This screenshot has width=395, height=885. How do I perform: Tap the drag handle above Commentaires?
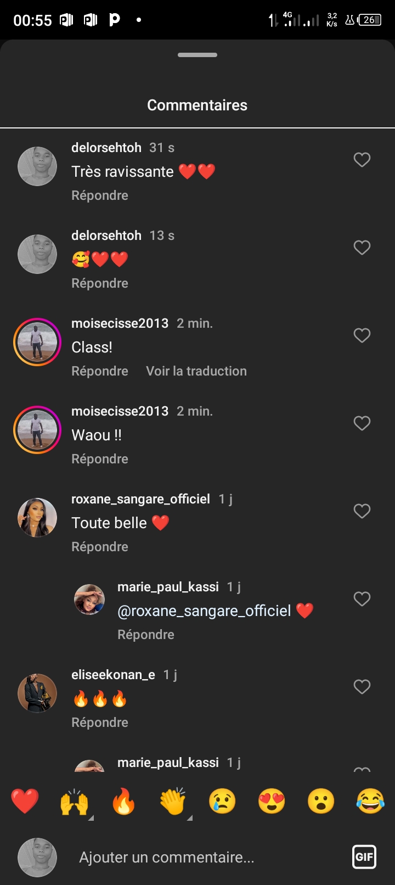pyautogui.click(x=198, y=55)
